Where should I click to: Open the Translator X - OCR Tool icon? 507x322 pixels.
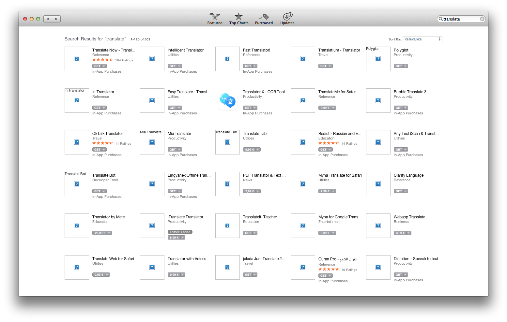click(x=227, y=100)
